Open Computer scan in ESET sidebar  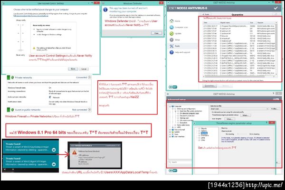point(179,27)
